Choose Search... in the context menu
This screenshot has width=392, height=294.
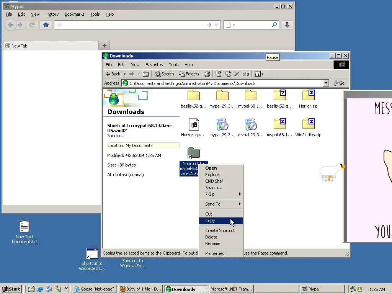coord(221,188)
